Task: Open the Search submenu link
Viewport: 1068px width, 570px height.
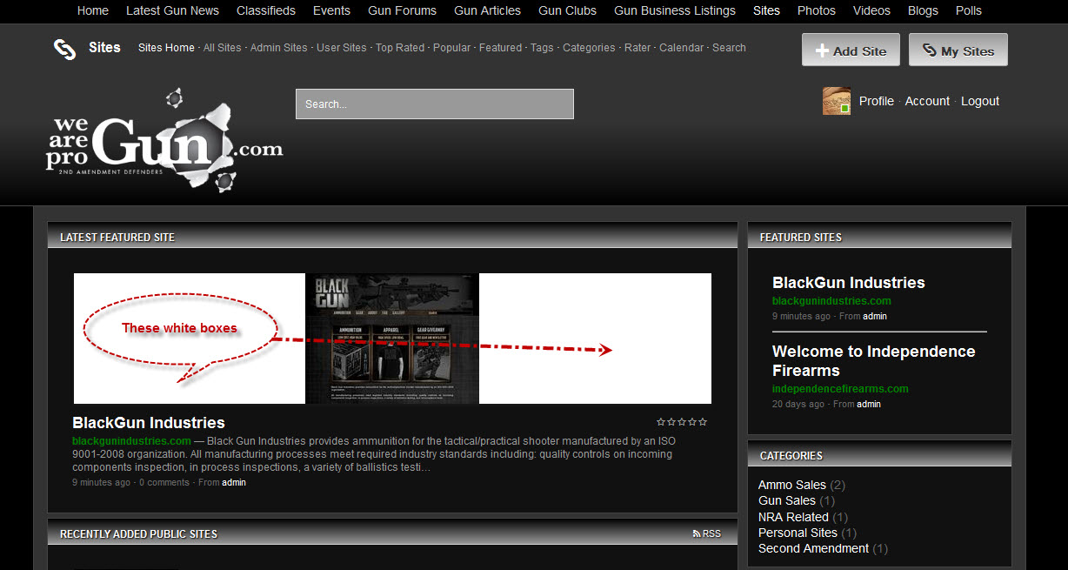Action: 729,48
